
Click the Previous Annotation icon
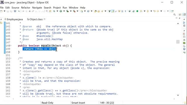pyautogui.click(x=148, y=11)
